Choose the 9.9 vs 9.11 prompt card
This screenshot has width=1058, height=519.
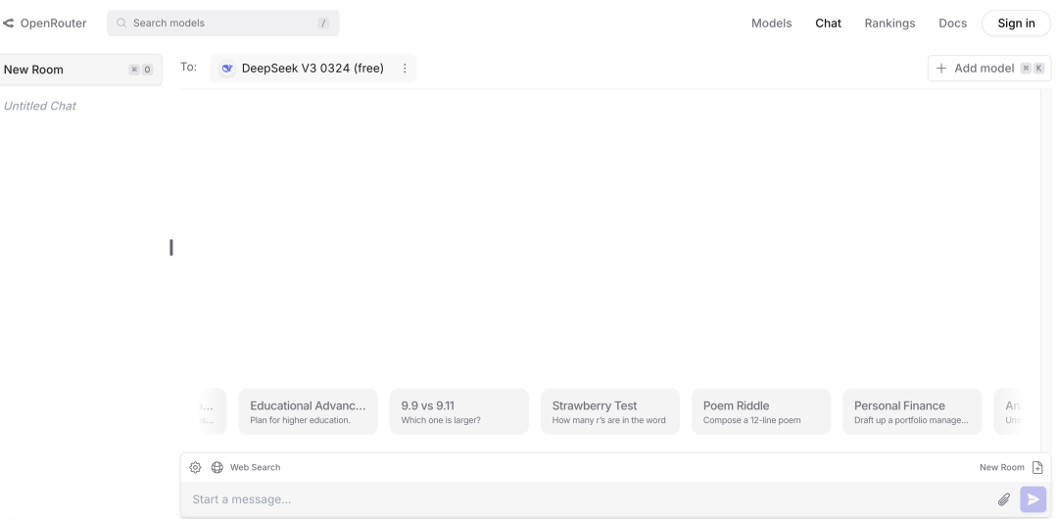pos(459,411)
